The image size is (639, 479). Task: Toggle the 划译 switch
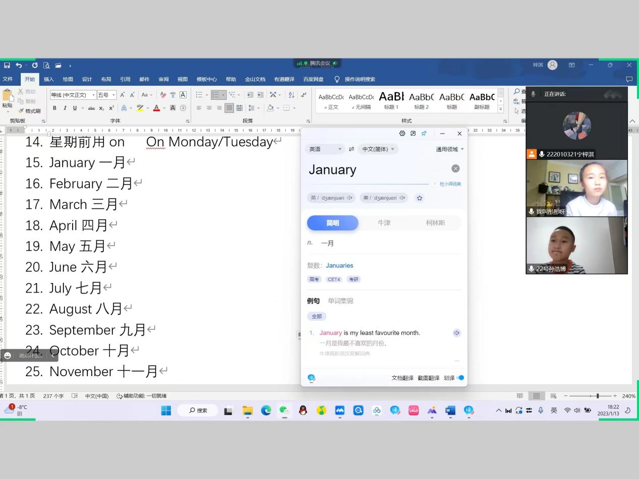click(460, 378)
